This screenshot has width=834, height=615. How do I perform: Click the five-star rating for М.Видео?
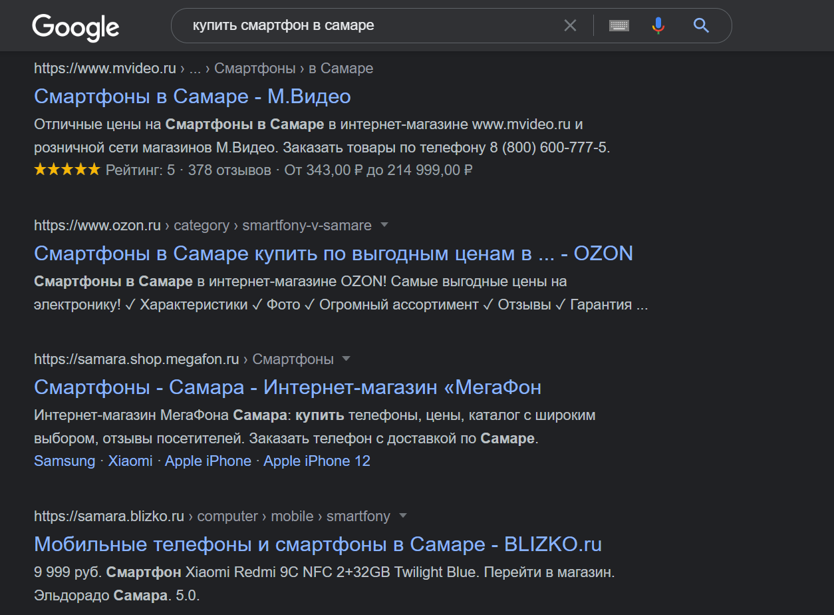tap(67, 170)
